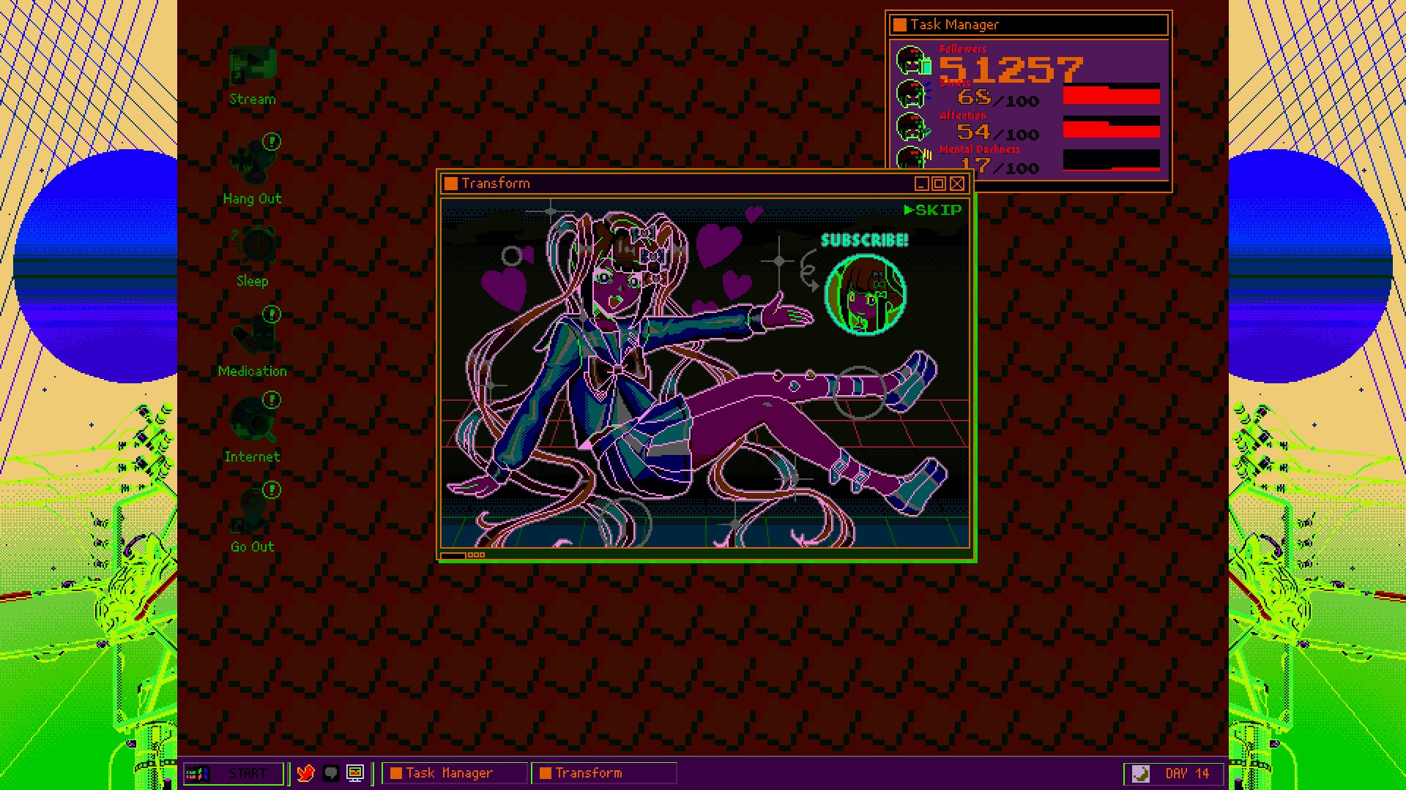Click the DAY 14 moon indicator

tap(1140, 773)
